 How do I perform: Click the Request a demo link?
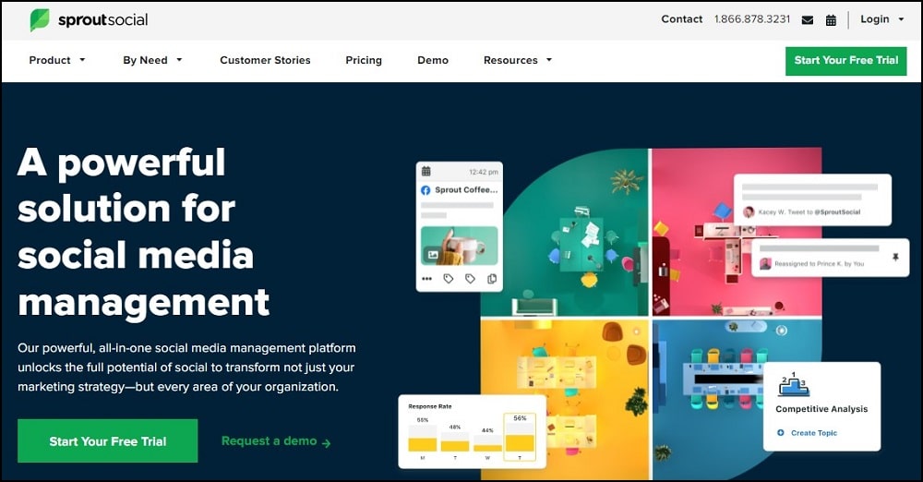(x=269, y=440)
